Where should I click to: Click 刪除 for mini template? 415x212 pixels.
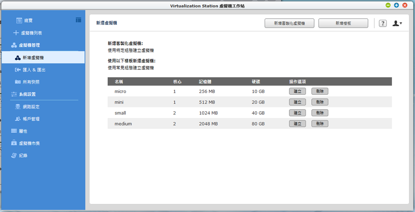point(320,102)
